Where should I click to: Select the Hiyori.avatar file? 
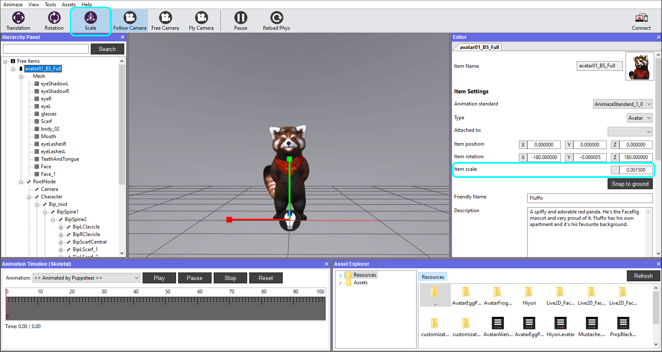(x=560, y=327)
